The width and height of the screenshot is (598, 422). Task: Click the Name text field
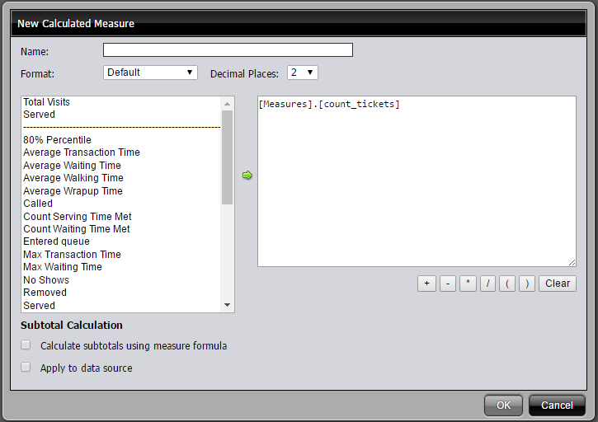228,50
